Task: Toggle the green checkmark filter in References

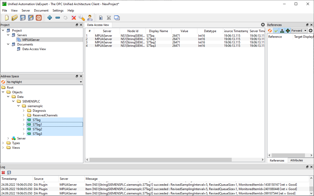Action: (276, 31)
